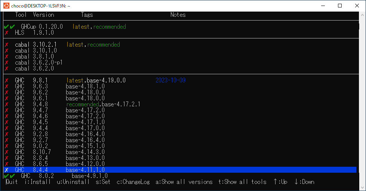Image resolution: width=366 pixels, height=191 pixels.
Task: Click the red X mark beside GHC 9.2.8
Action: click(6, 134)
